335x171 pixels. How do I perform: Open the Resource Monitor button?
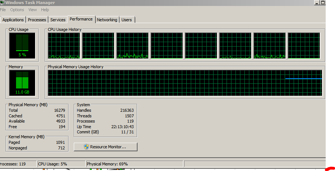(x=105, y=147)
